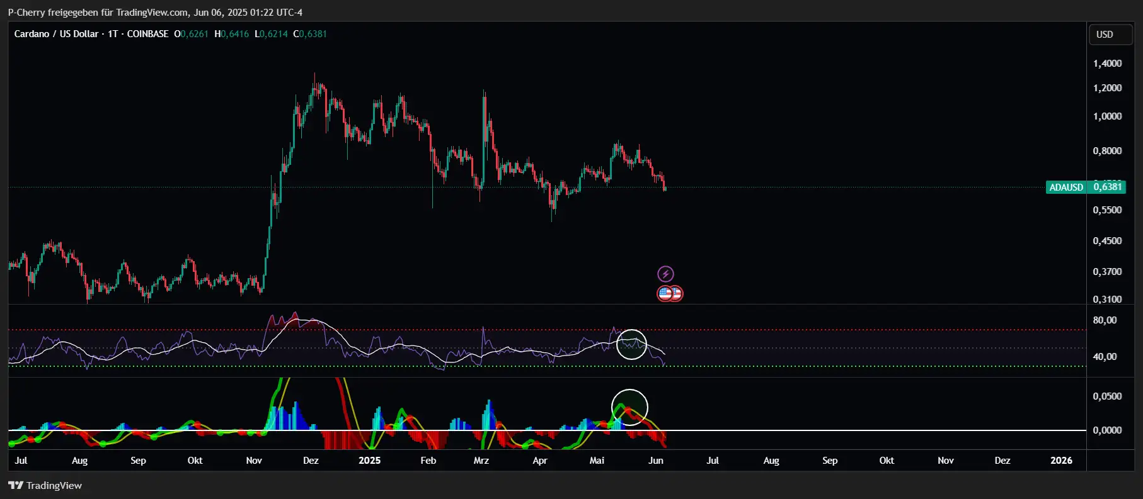
Task: Click the 2025 label on time axis
Action: pyautogui.click(x=369, y=461)
